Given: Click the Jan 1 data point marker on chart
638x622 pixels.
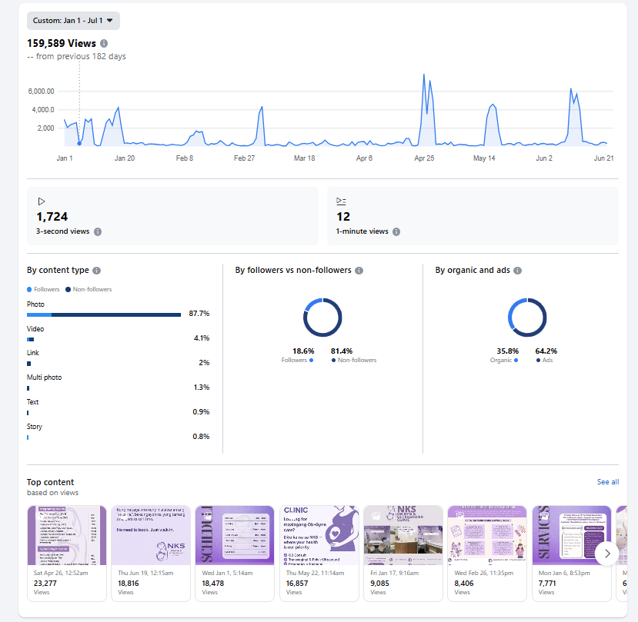Looking at the screenshot, I should (x=79, y=143).
